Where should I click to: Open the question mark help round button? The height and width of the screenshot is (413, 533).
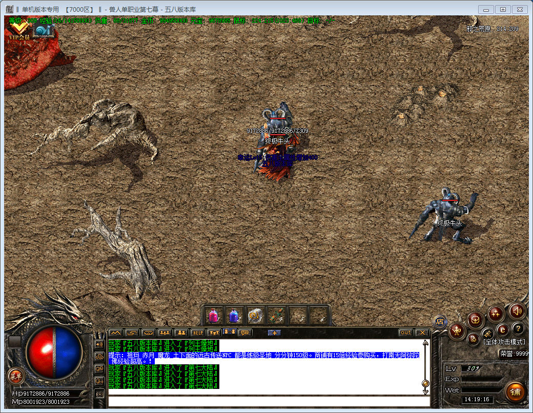tap(518, 328)
